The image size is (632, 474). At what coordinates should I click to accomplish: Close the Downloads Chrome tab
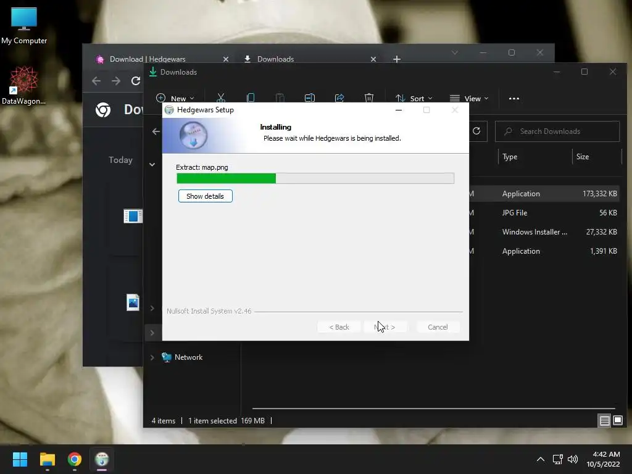[x=373, y=59]
